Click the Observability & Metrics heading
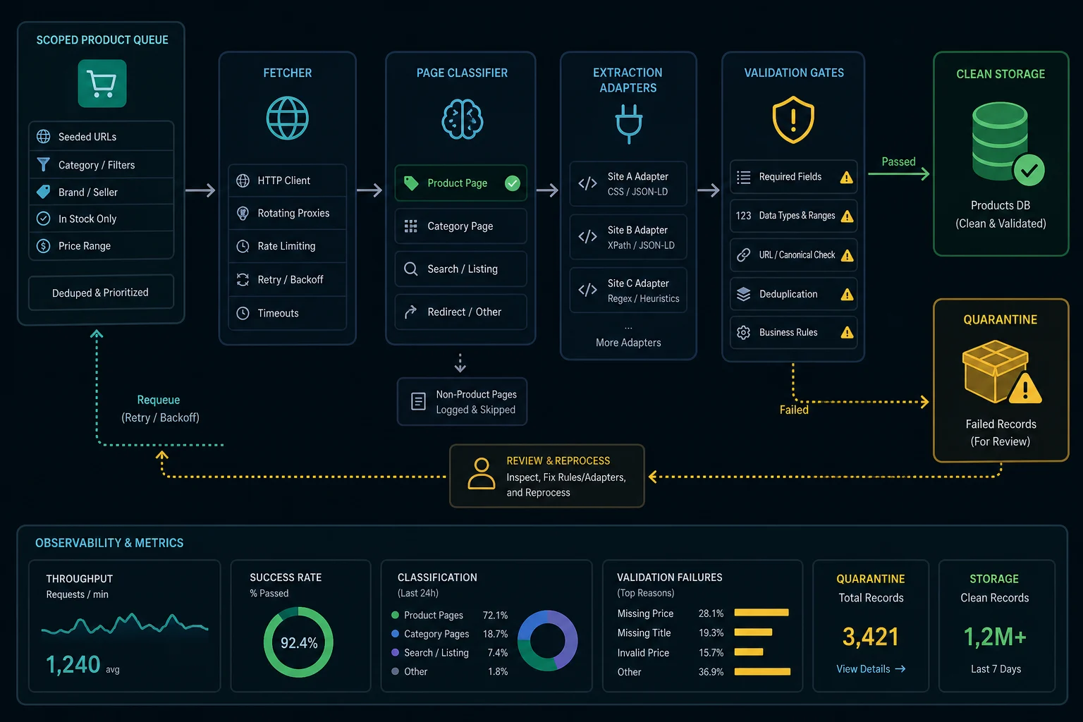 coord(109,543)
